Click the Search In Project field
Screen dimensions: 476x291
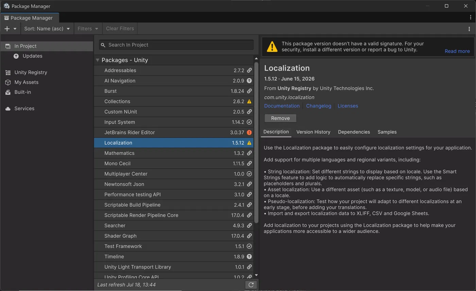pos(176,45)
